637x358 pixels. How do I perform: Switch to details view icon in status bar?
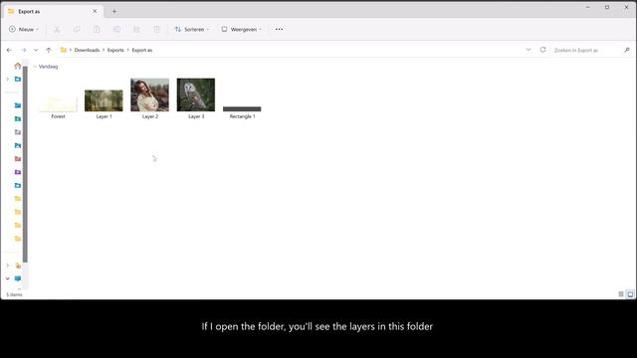tap(621, 294)
